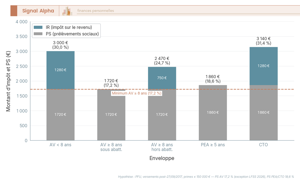Select the teal 750 € segment on AV hors abatt.
300x180 pixels.
pyautogui.click(x=162, y=78)
